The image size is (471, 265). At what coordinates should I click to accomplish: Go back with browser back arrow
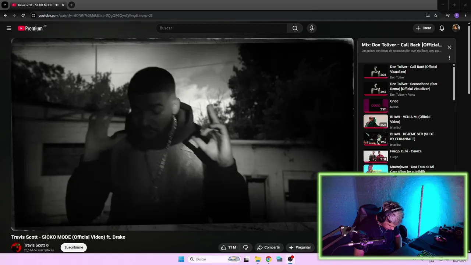[x=5, y=15]
